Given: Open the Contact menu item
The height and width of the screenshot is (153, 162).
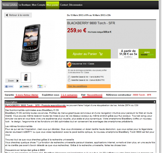Looking at the screenshot, I should (64, 5).
